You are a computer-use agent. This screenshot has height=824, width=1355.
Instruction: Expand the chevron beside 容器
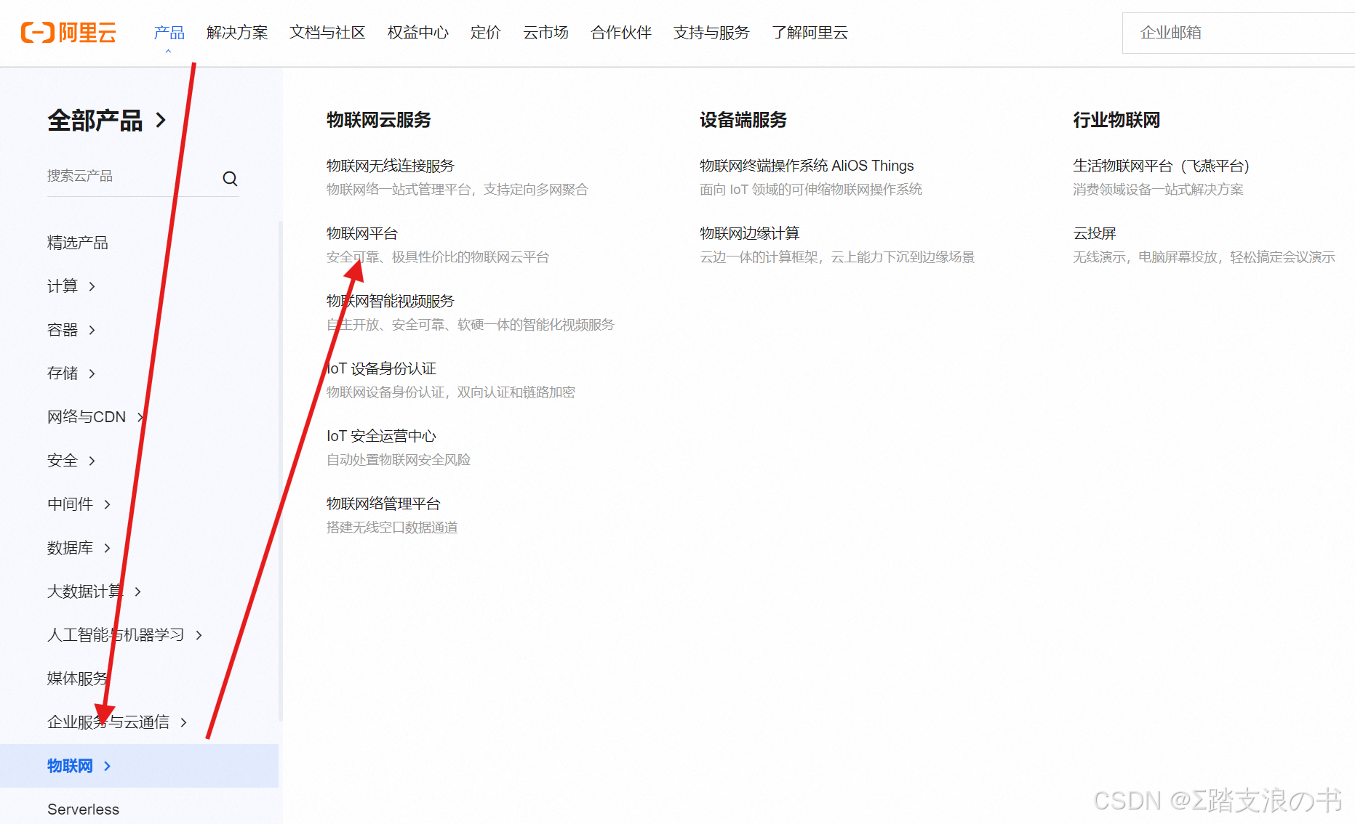92,330
